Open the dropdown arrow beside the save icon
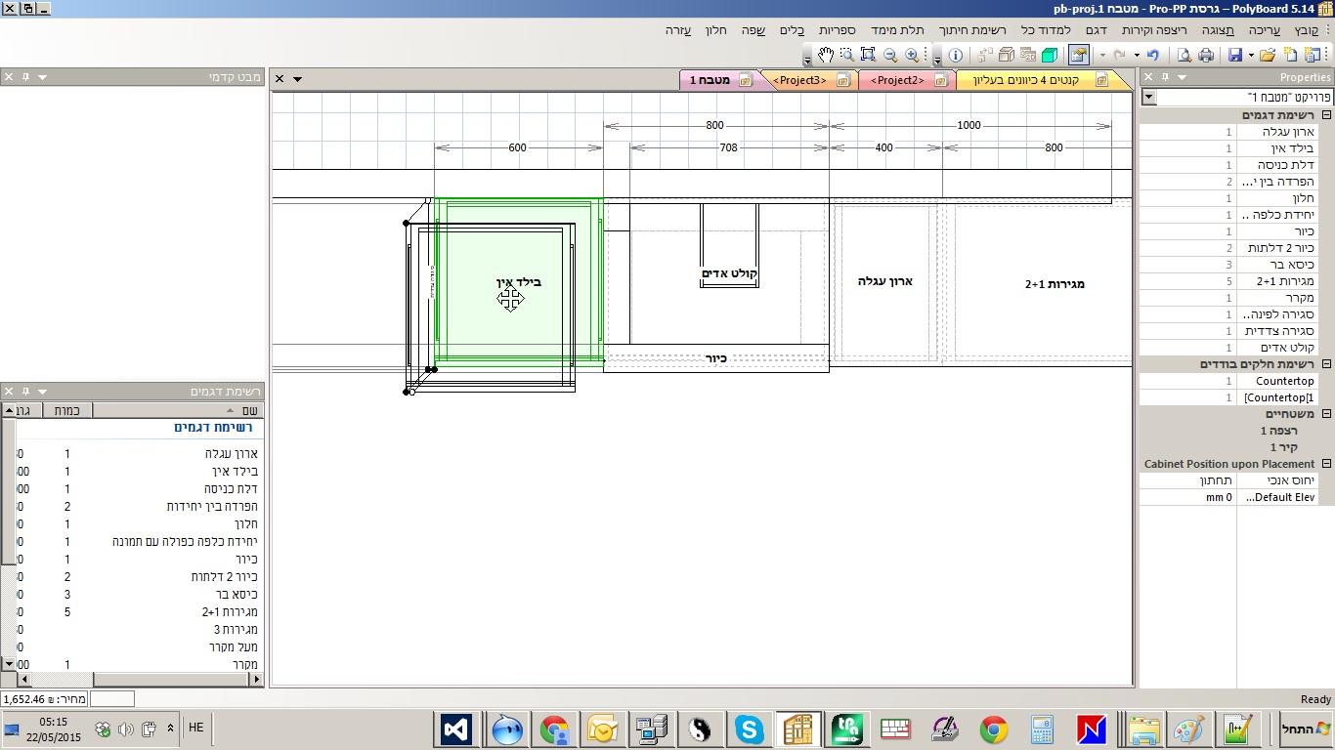 pos(1251,55)
